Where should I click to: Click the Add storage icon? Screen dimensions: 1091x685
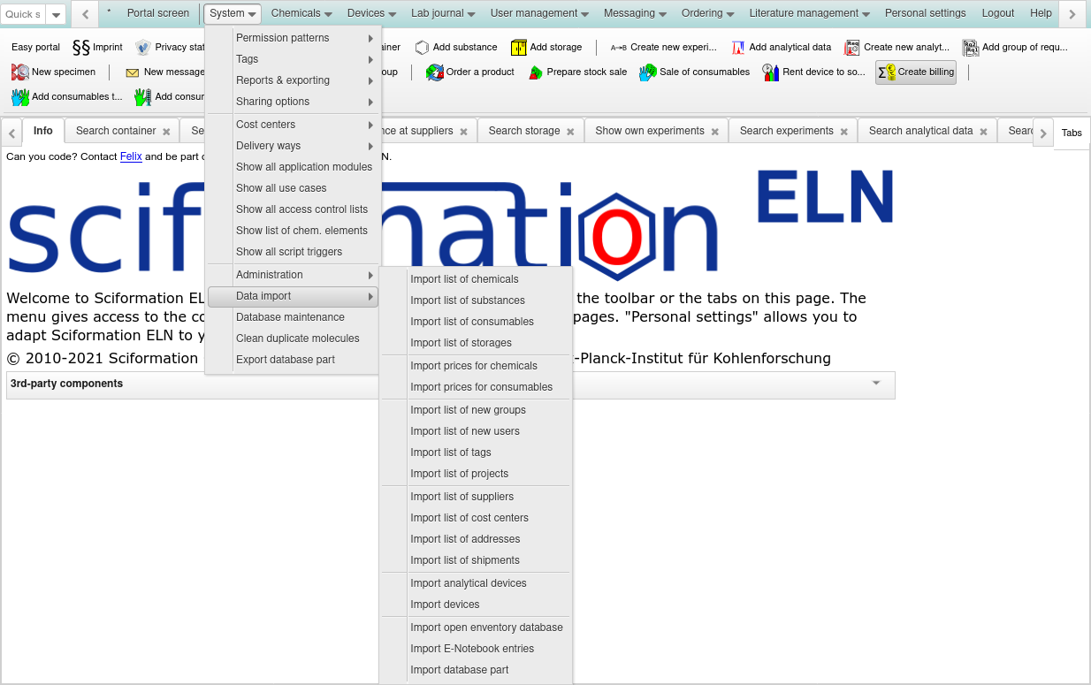click(x=519, y=47)
